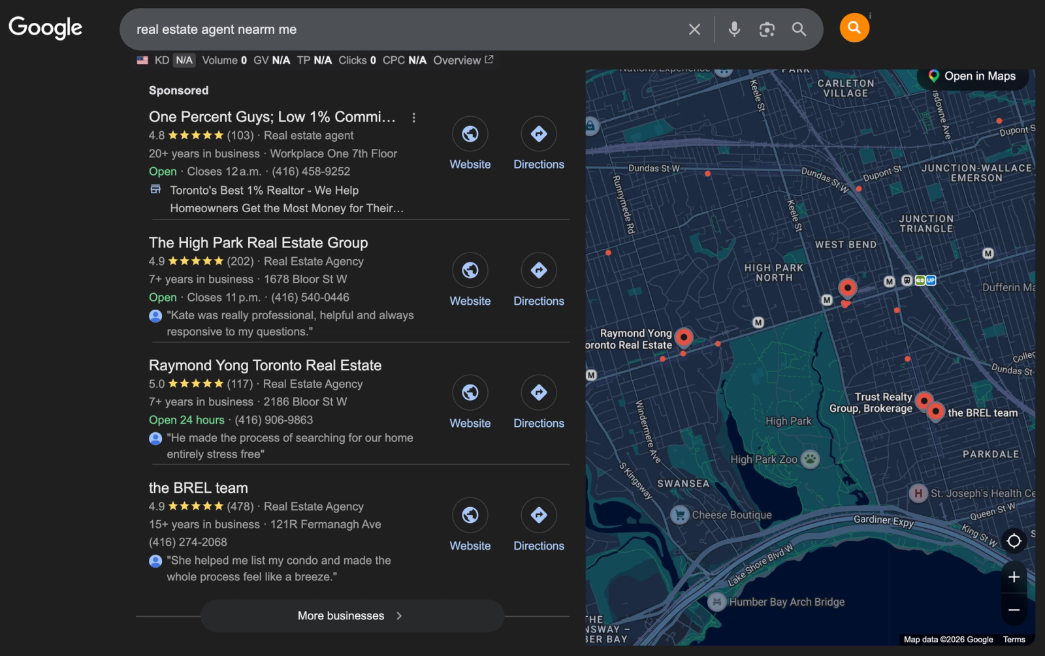Start voice search with microphone icon
Screen dimensions: 1045x656
(734, 29)
